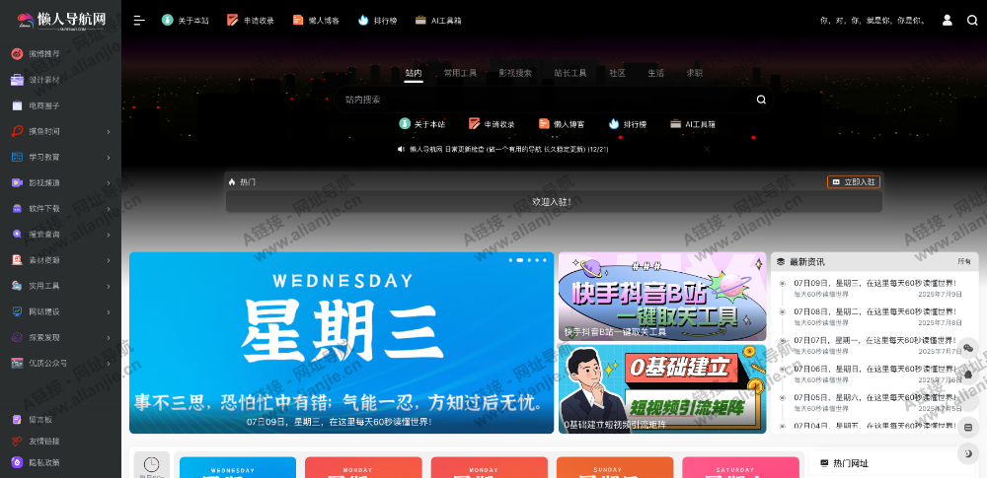Toggle the sidebar collapse menu icon
This screenshot has width=987, height=478.
(x=139, y=20)
